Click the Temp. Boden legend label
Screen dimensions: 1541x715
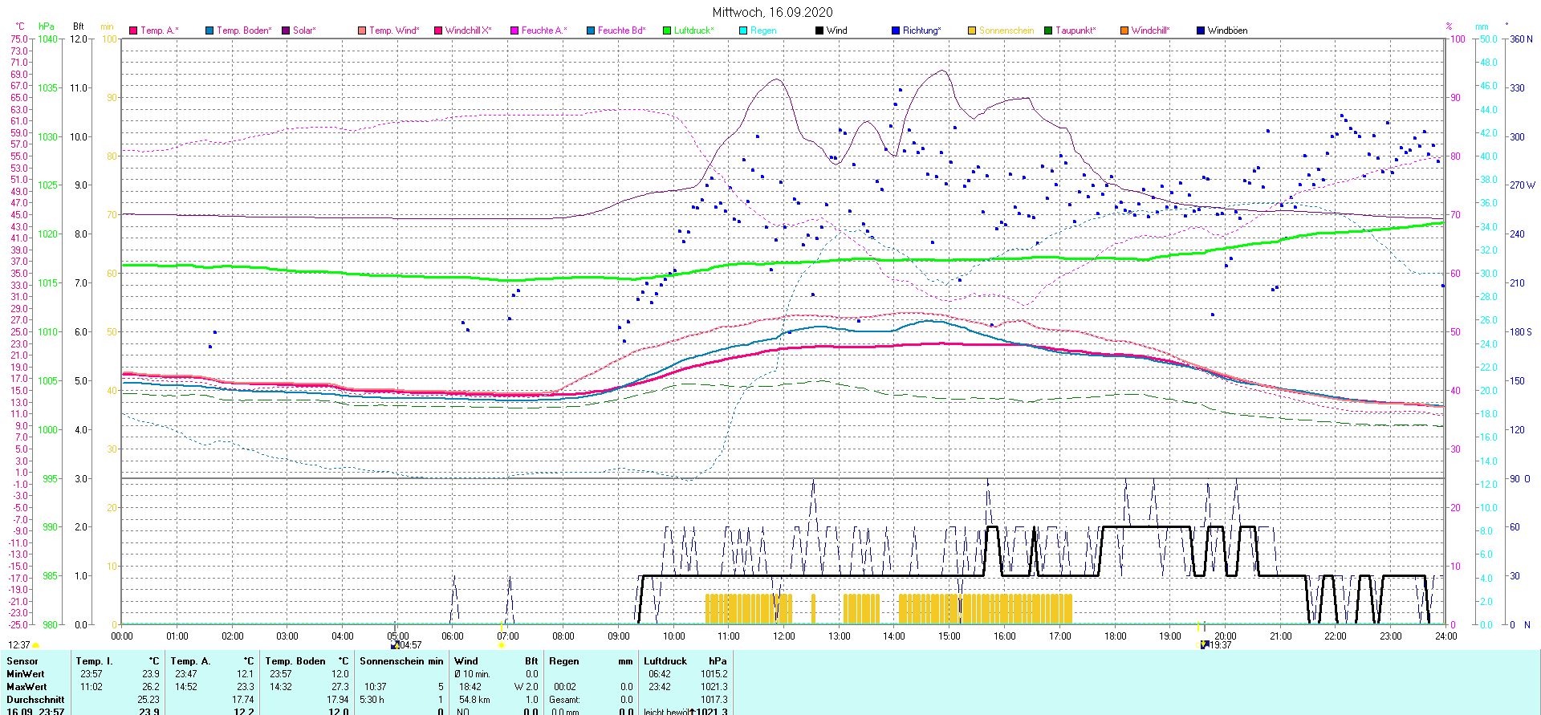(243, 30)
